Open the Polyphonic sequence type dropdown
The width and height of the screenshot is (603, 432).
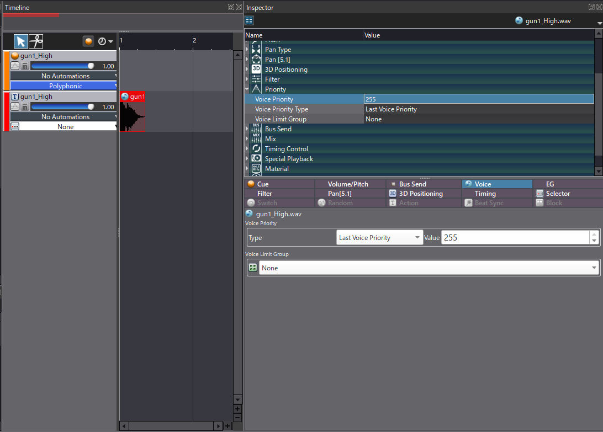[x=64, y=86]
